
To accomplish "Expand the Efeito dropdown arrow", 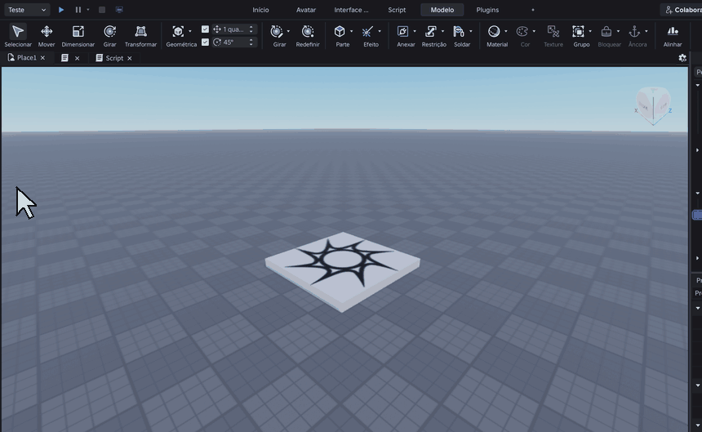I will point(380,31).
